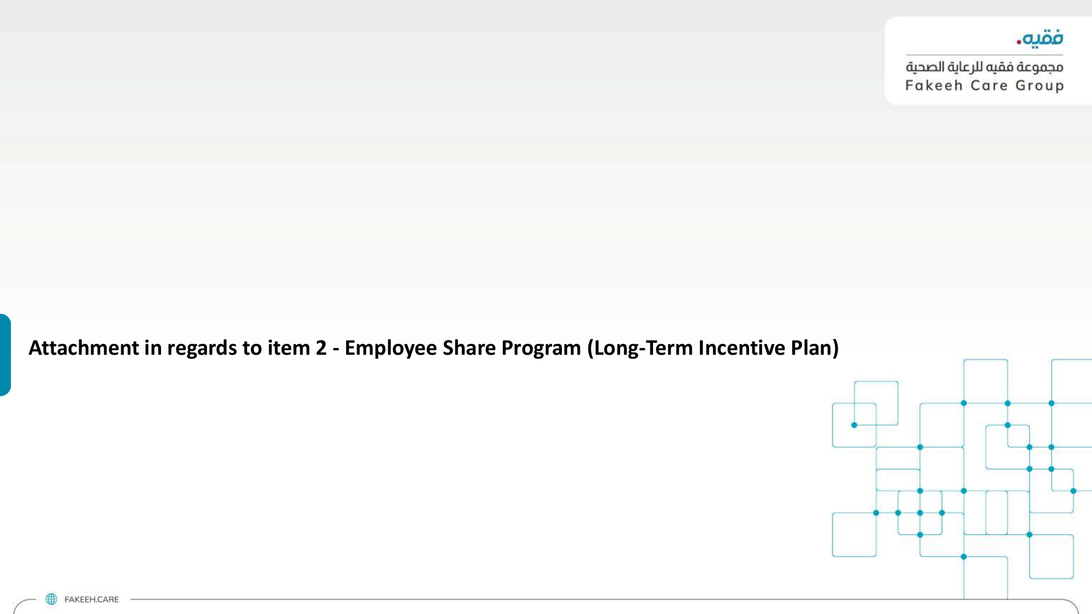Click the teal dot inside overlapping squares
The width and height of the screenshot is (1092, 614).
[854, 425]
